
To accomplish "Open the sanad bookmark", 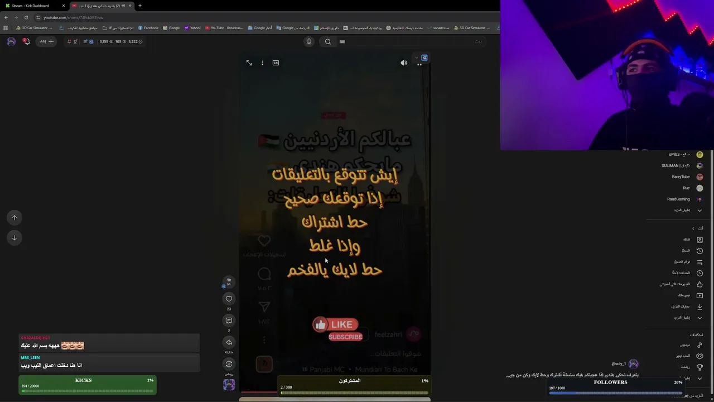I will pos(438,28).
